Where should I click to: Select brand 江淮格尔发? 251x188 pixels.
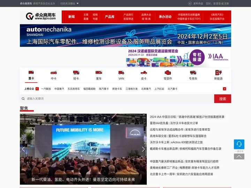point(131,89)
